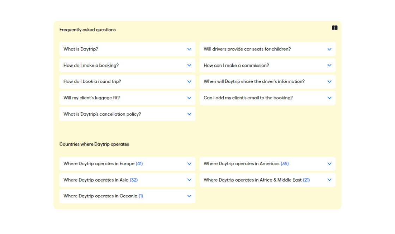The image size is (395, 234).
Task: Click the "Frequently asked questions" heading
Action: (87, 30)
